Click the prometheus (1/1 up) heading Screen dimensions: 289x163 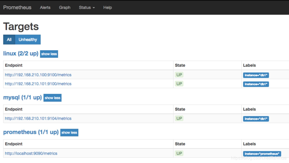[31, 132]
